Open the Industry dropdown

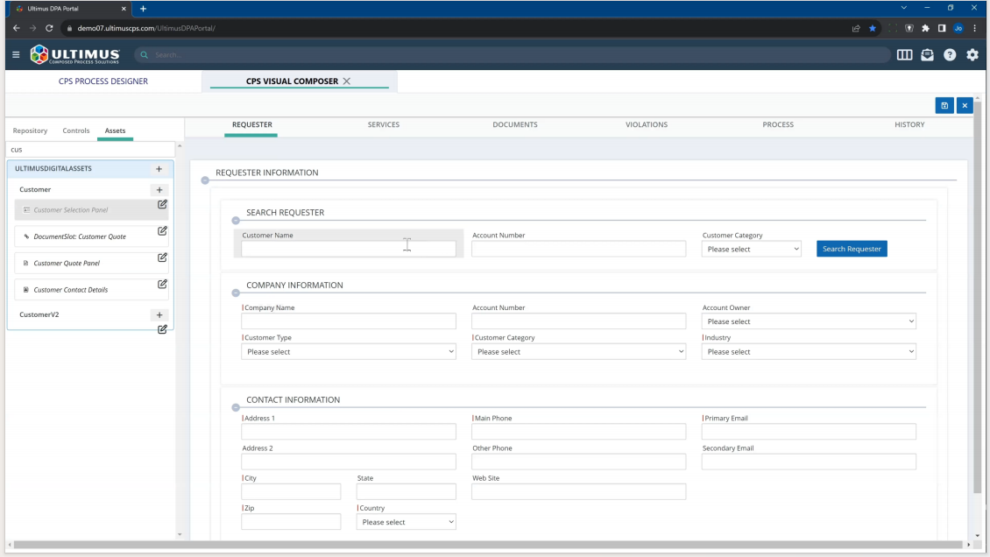809,352
